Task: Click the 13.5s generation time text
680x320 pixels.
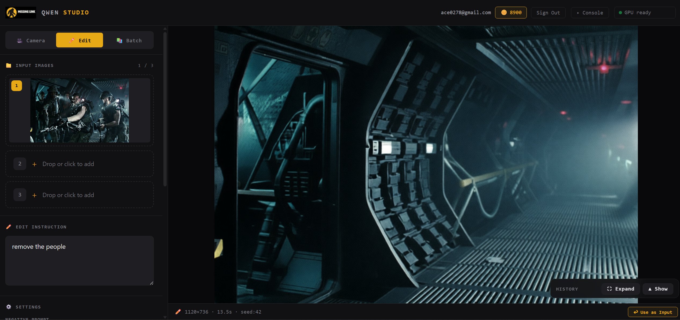Action: pos(224,312)
